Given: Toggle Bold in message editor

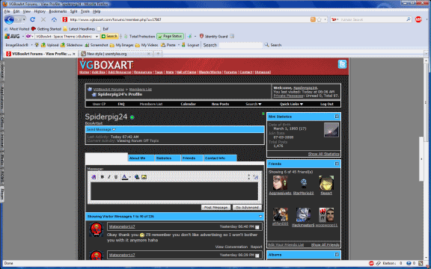Looking at the screenshot, I should (x=103, y=177).
